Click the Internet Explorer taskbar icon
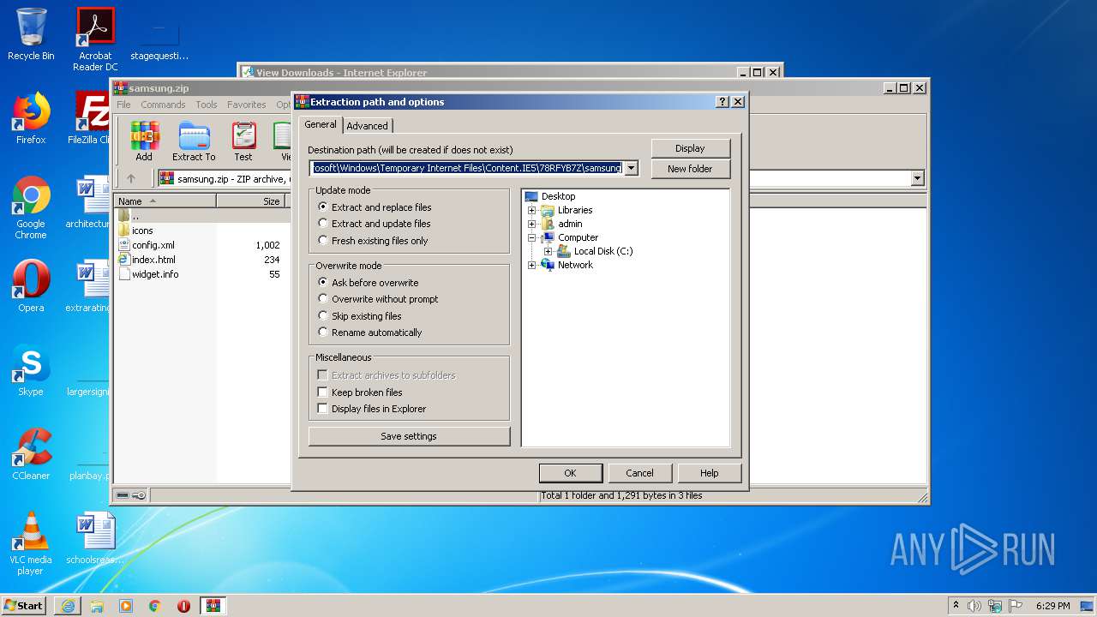The height and width of the screenshot is (617, 1097). 68,606
